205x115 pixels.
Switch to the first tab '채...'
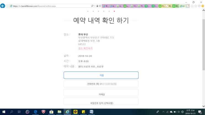[105, 6]
